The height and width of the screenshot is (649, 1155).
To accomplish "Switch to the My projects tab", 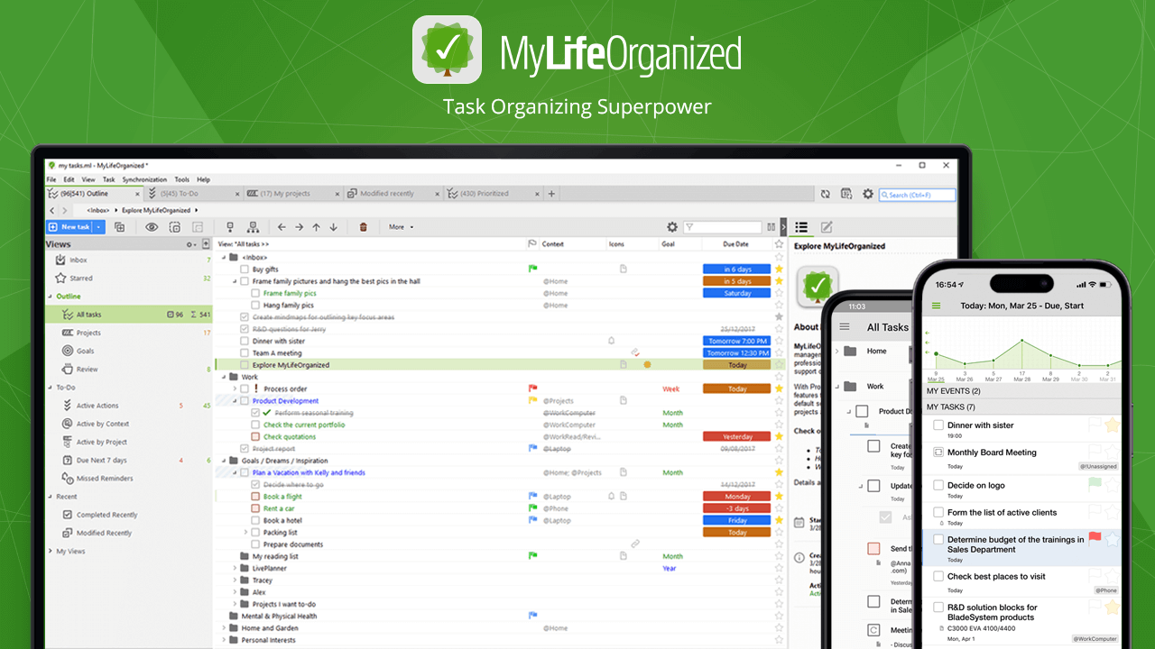I will 294,194.
